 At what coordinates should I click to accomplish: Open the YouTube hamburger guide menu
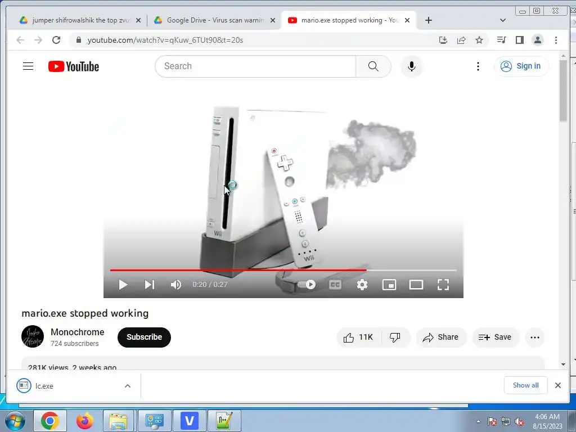coord(28,66)
